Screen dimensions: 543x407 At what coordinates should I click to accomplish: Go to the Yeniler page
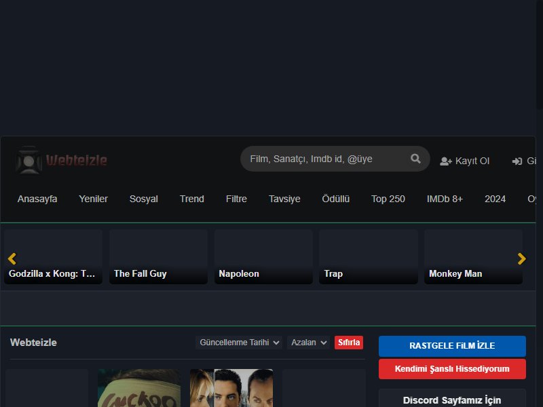click(93, 199)
